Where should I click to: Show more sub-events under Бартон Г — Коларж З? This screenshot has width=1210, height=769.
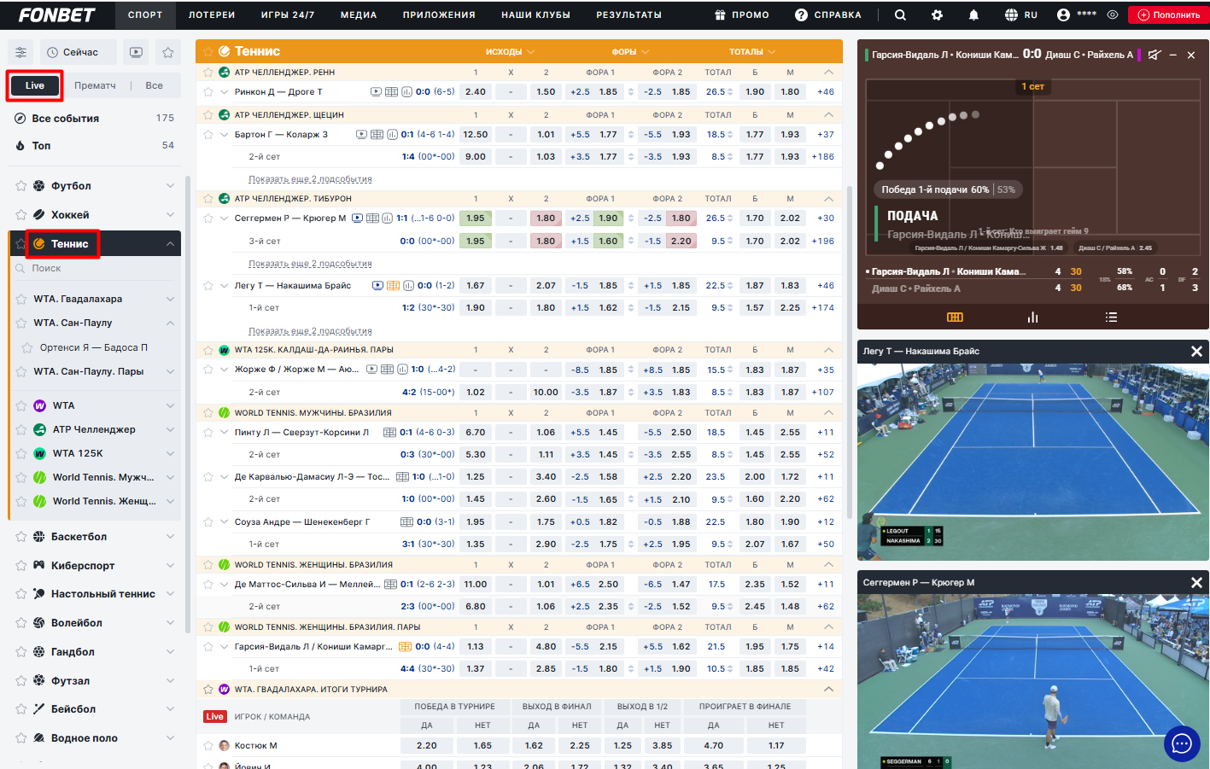(310, 179)
